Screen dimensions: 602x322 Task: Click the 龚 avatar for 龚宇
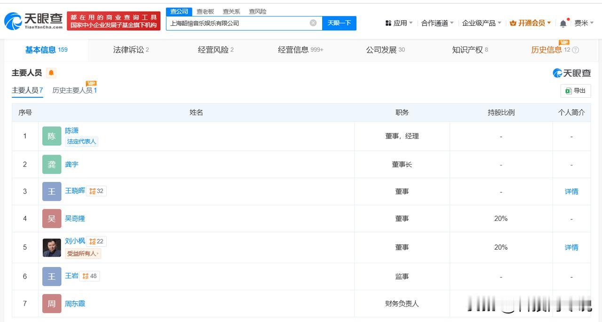(x=52, y=165)
